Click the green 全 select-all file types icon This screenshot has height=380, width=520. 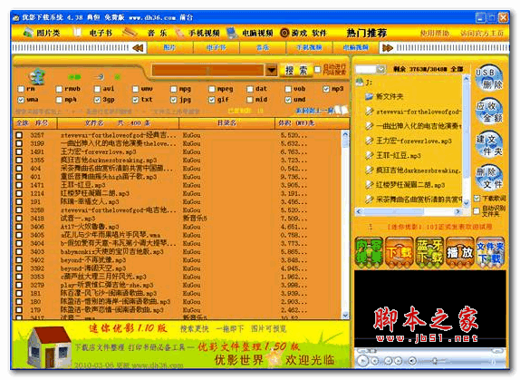37,76
